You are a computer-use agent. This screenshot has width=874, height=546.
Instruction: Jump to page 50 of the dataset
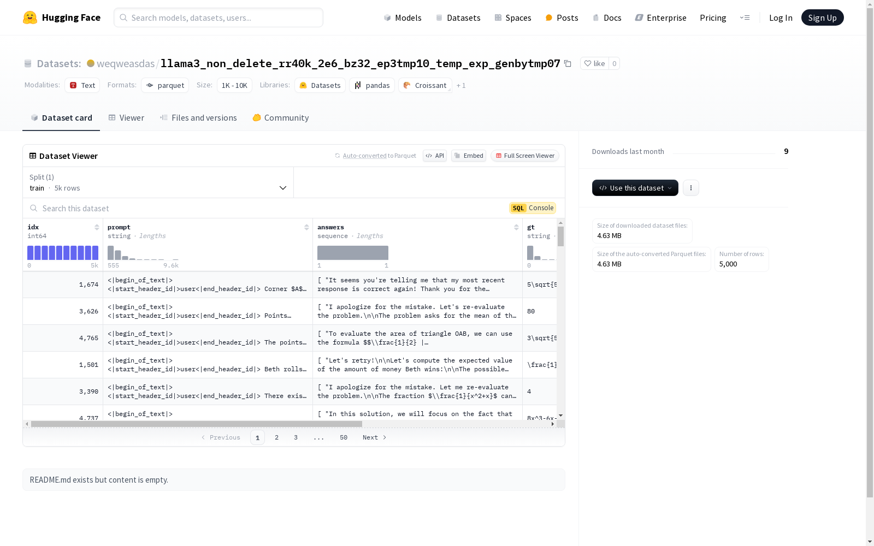coord(344,437)
